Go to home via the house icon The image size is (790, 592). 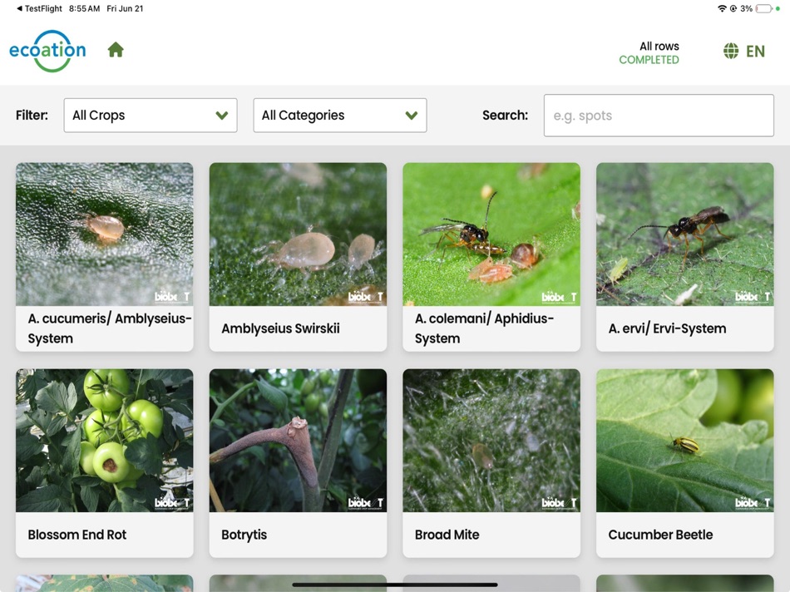tap(116, 50)
